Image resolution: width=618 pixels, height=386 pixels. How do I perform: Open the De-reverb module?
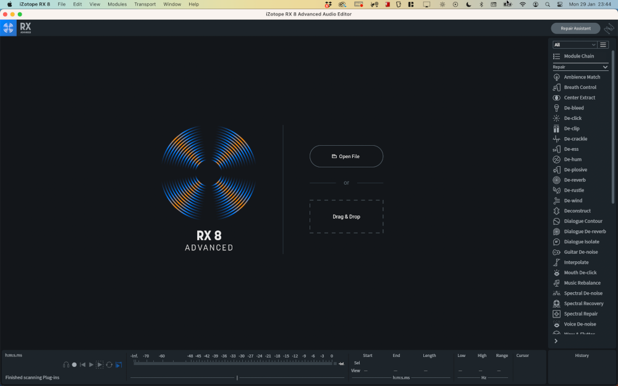pyautogui.click(x=574, y=180)
